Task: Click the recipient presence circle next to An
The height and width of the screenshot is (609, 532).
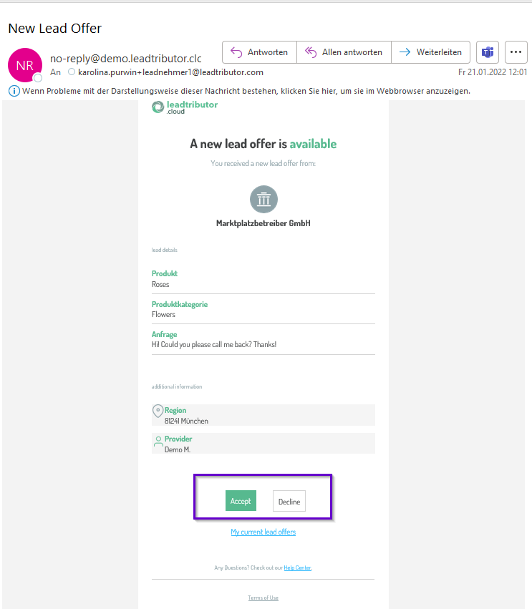Action: click(x=72, y=72)
